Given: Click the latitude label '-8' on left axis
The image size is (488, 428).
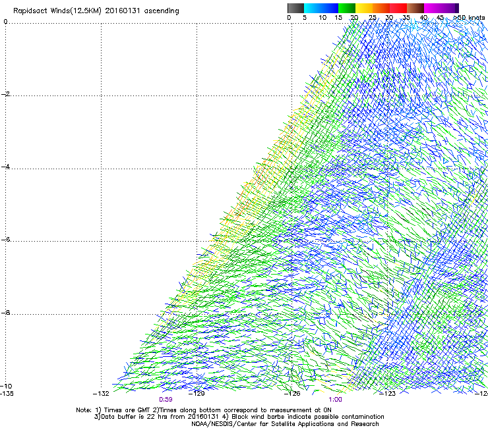Looking at the screenshot, I should pos(5,312).
